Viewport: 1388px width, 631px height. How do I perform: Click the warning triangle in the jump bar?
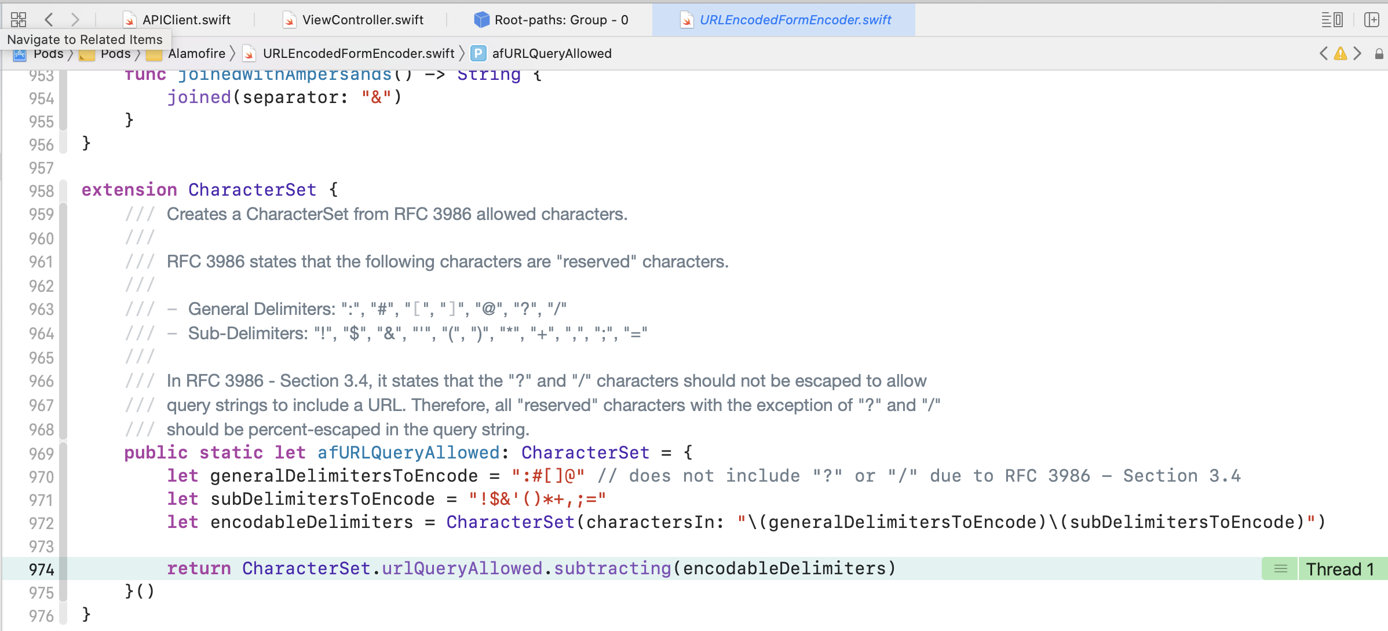1340,53
